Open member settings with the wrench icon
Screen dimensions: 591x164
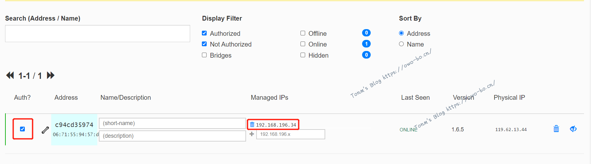pos(45,130)
